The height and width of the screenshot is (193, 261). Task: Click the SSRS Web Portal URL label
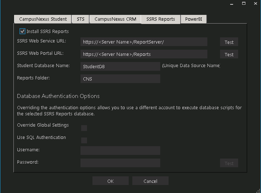click(40, 53)
